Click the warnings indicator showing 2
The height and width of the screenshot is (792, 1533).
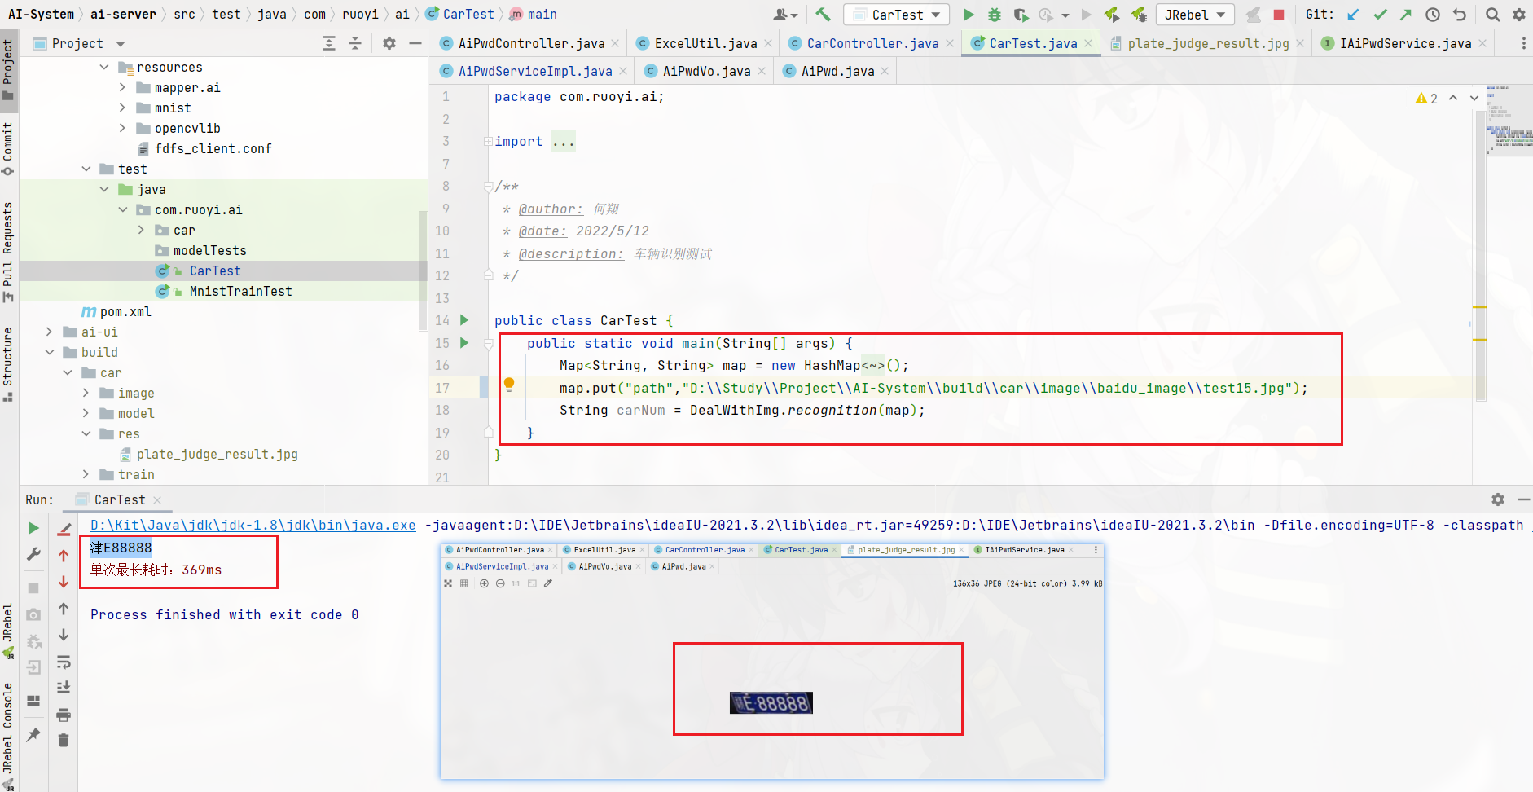point(1426,98)
